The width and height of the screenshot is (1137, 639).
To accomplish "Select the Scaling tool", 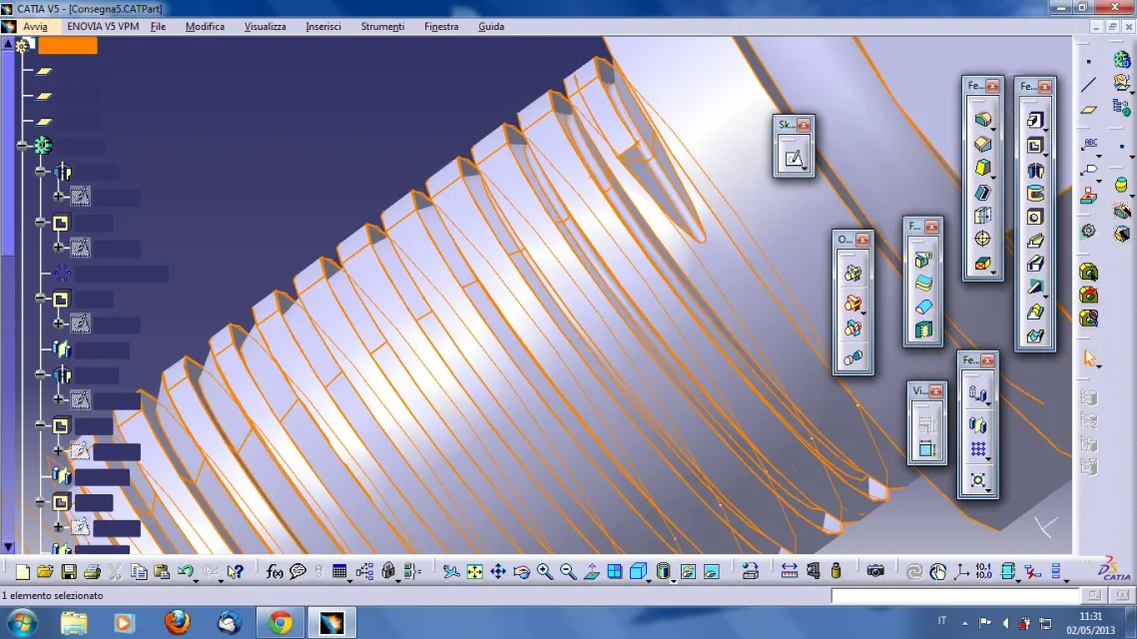I will point(976,479).
